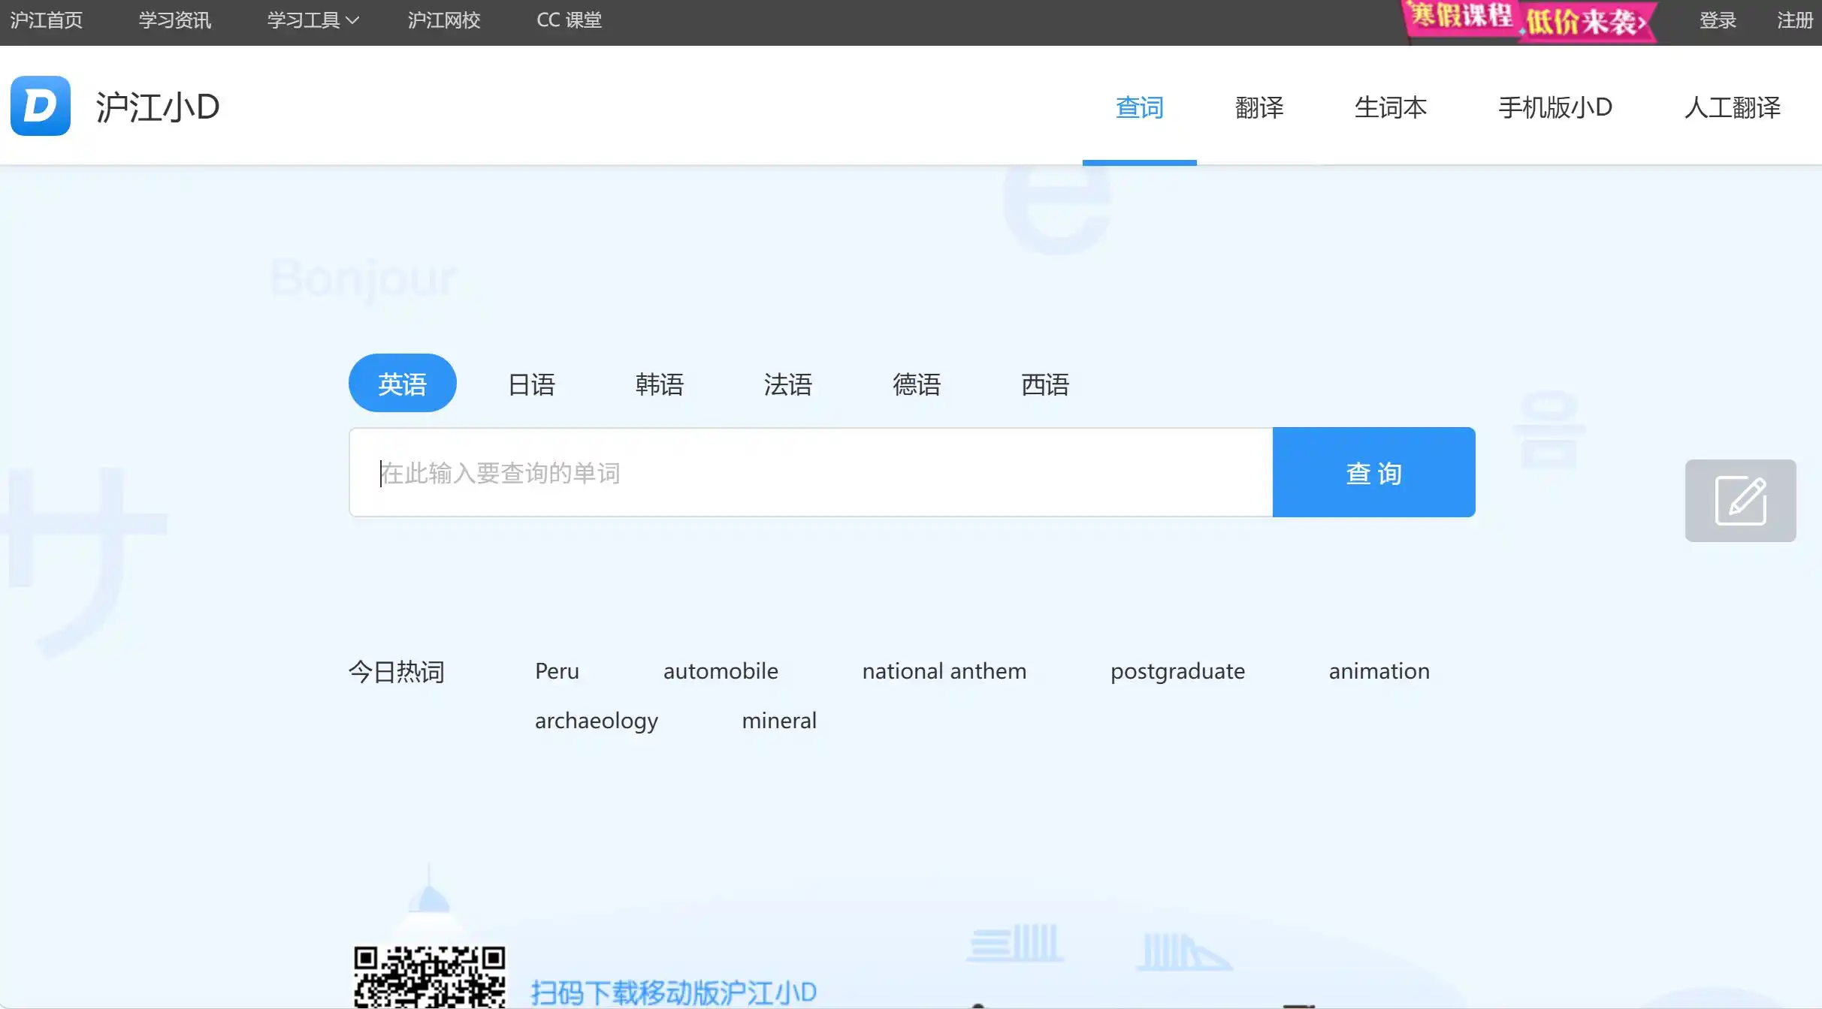Switch to the 查词 tab
Viewport: 1822px width, 1009px height.
point(1139,107)
